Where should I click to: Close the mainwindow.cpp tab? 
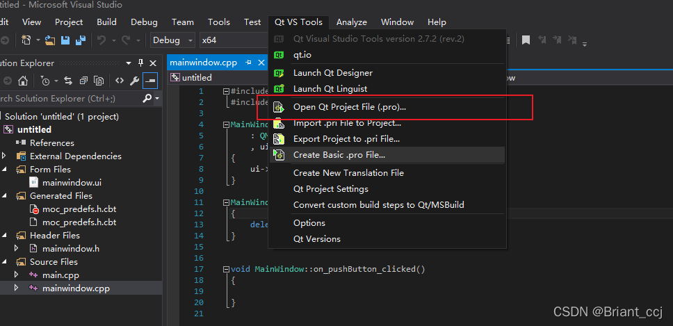(x=261, y=63)
